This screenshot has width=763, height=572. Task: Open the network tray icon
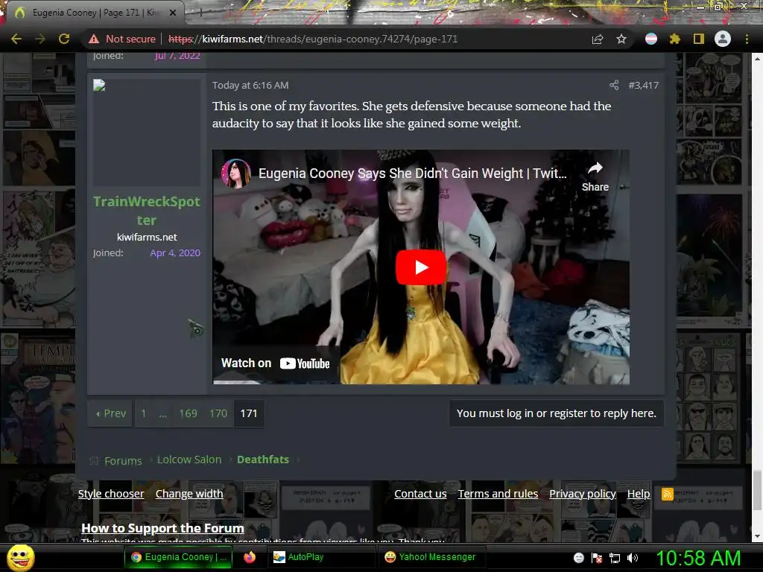click(x=615, y=558)
